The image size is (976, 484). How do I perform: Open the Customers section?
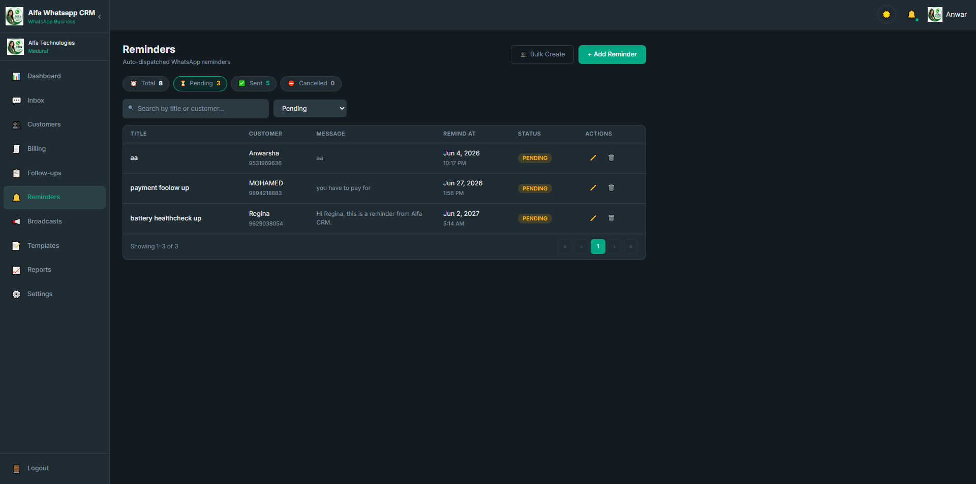[x=55, y=124]
